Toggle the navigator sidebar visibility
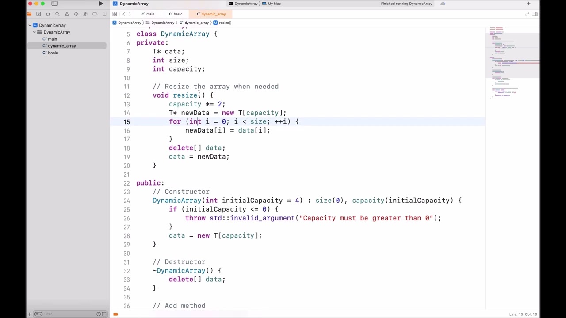Screen dimensions: 566x318 (x=54, y=4)
